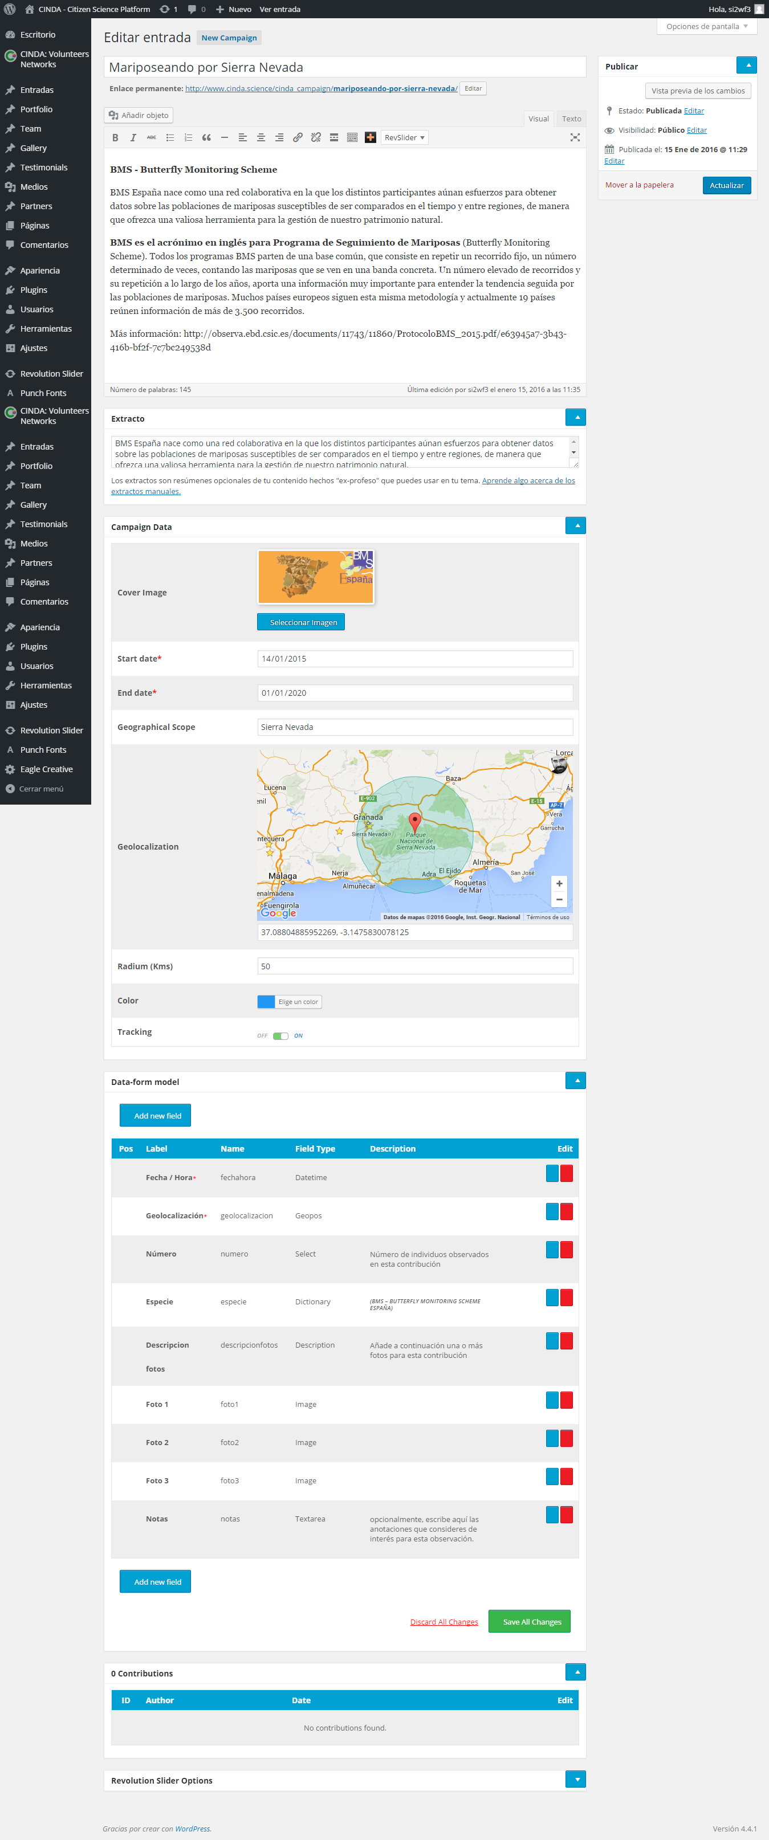Collapse the 0 Contributions panel
This screenshot has height=1840, width=769.
(576, 1672)
